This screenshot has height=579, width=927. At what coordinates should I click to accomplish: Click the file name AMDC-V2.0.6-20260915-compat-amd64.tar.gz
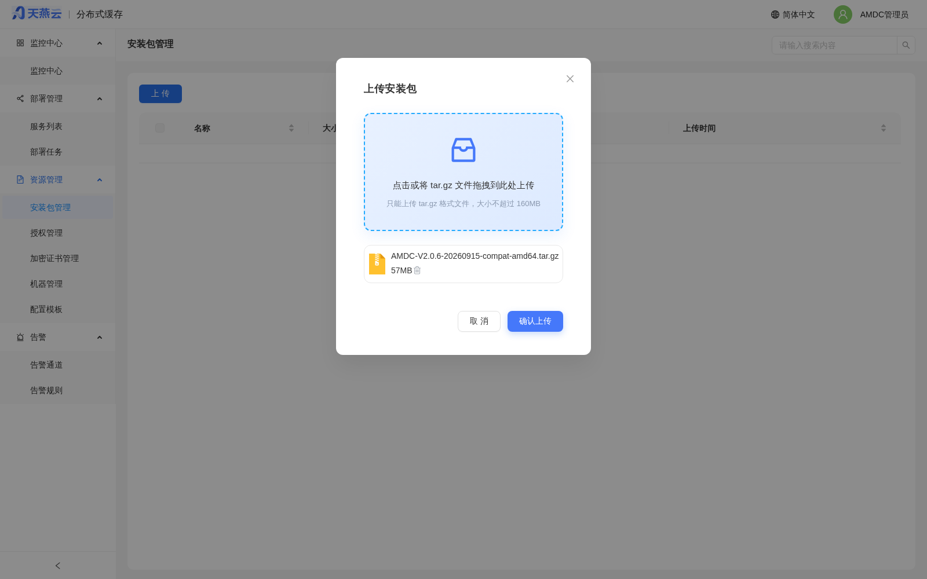(475, 256)
